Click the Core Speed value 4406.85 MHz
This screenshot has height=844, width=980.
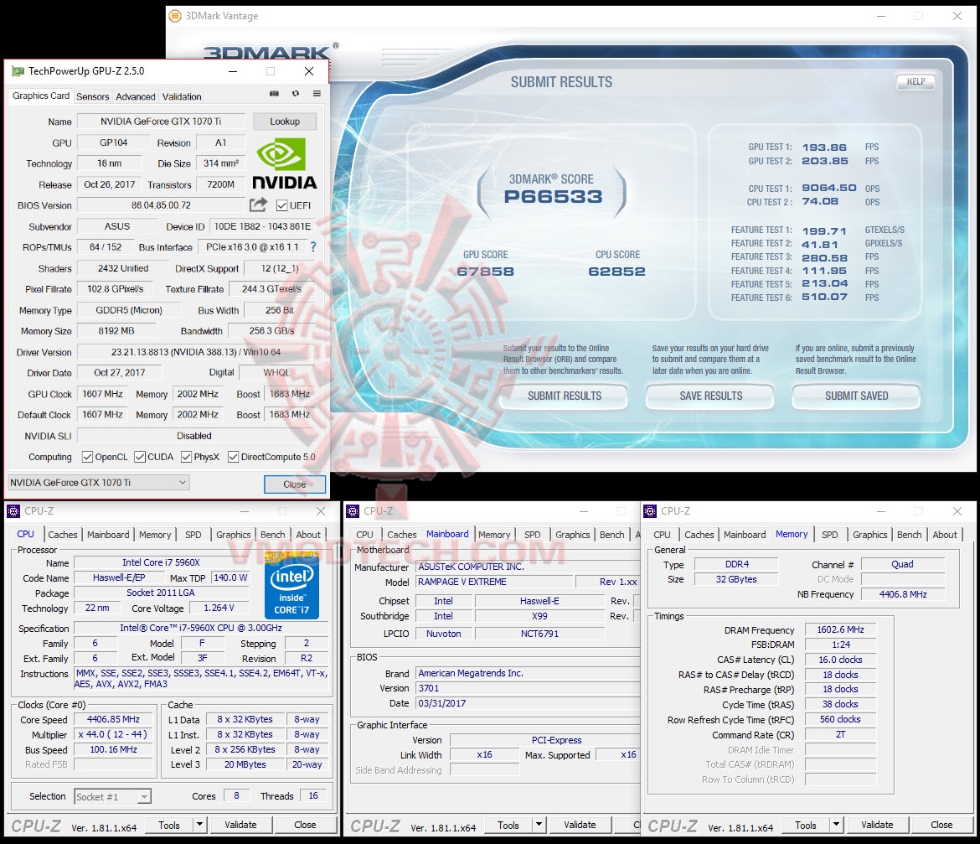click(113, 720)
